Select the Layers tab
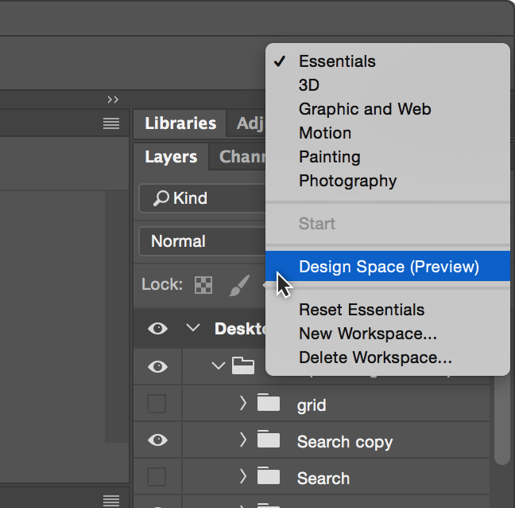Image resolution: width=515 pixels, height=508 pixels. pyautogui.click(x=171, y=157)
